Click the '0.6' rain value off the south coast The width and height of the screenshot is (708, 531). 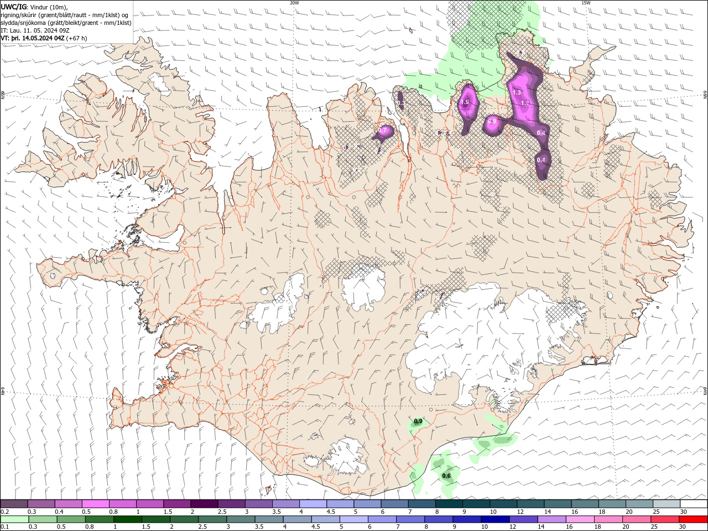click(x=446, y=476)
